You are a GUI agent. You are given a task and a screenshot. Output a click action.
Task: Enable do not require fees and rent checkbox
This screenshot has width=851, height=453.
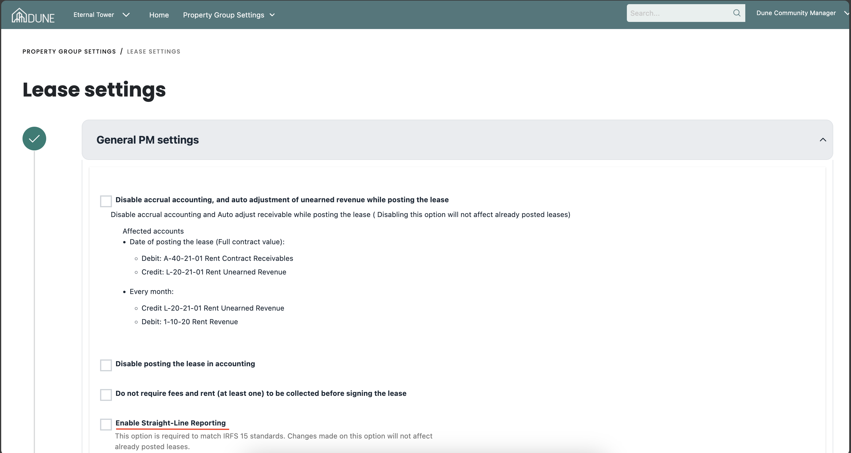click(106, 394)
